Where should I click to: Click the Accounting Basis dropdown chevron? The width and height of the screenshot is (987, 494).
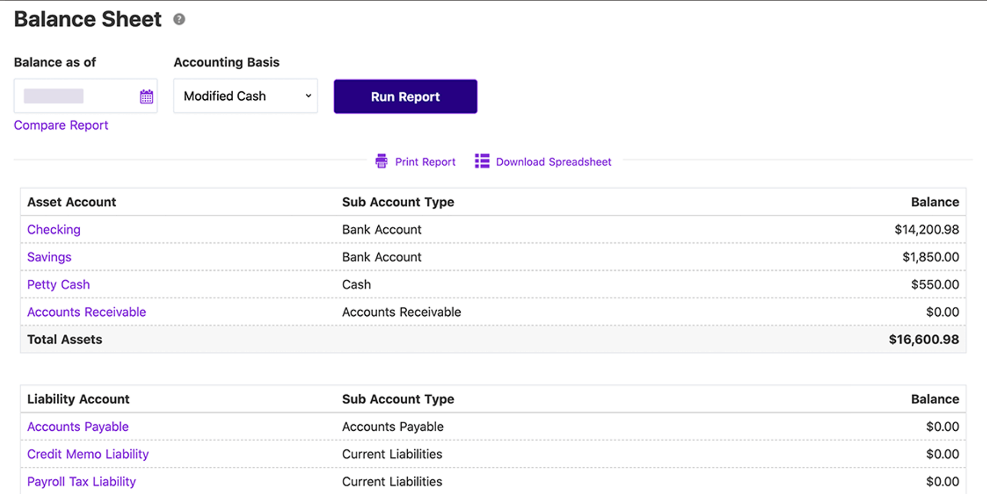[x=307, y=96]
